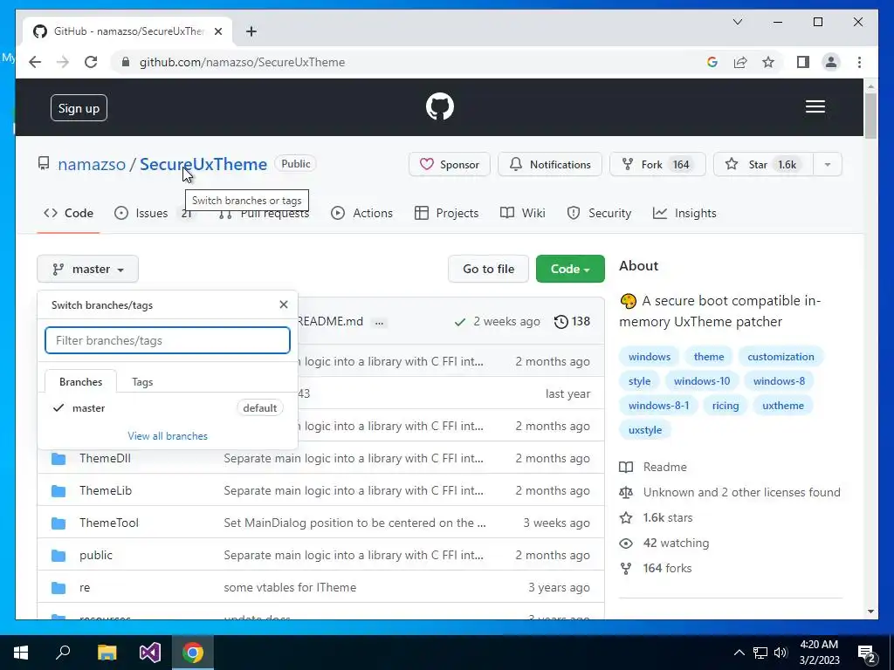Click the windows-10 topic tag
The width and height of the screenshot is (894, 670).
pos(701,380)
